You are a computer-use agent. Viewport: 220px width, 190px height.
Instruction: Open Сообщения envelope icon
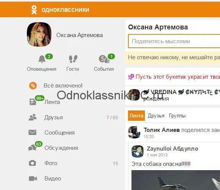pos(33,132)
